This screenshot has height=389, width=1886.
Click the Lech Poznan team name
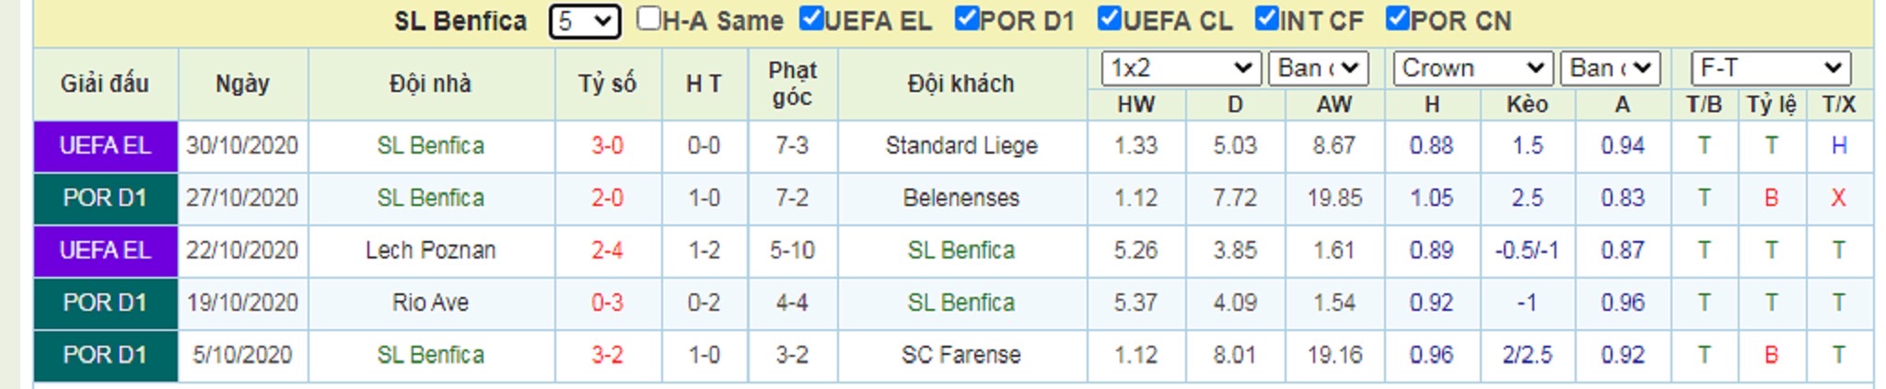tap(430, 250)
